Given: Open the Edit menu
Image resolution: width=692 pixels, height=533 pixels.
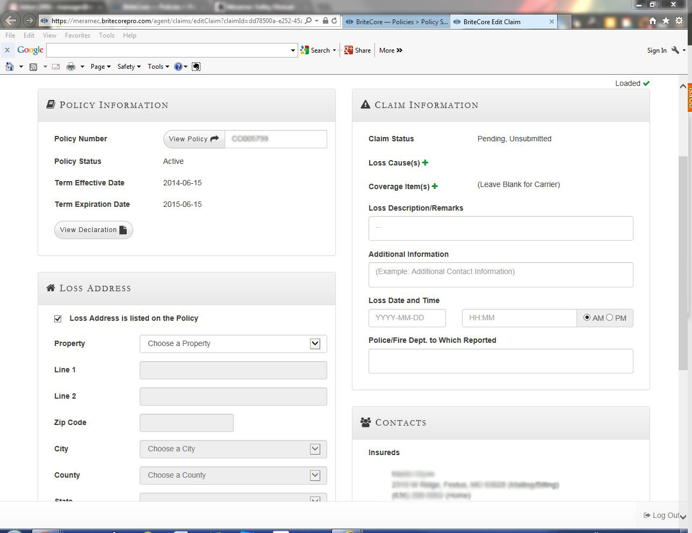Looking at the screenshot, I should pyautogui.click(x=29, y=35).
